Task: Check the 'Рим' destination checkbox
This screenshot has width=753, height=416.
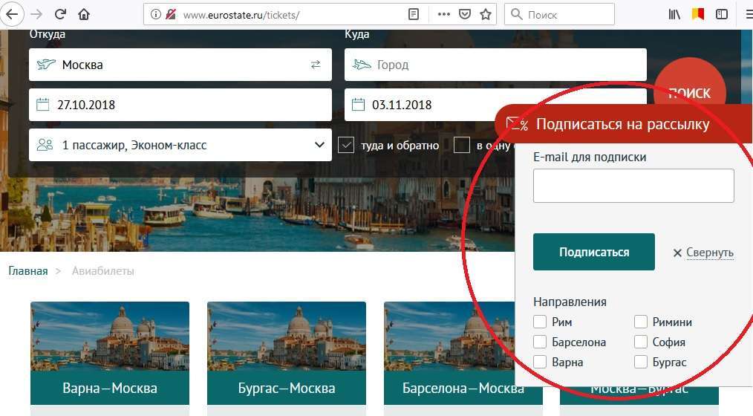Action: [541, 322]
